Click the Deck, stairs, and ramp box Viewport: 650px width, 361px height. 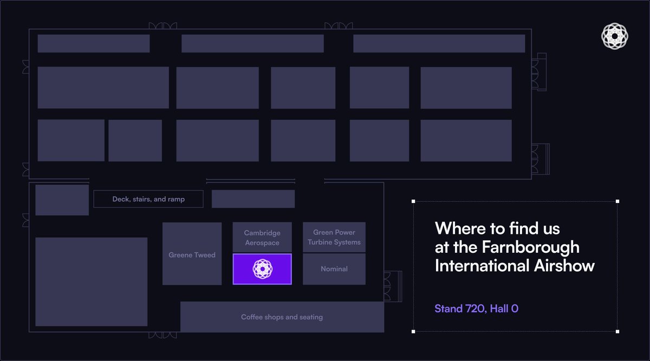[148, 199]
